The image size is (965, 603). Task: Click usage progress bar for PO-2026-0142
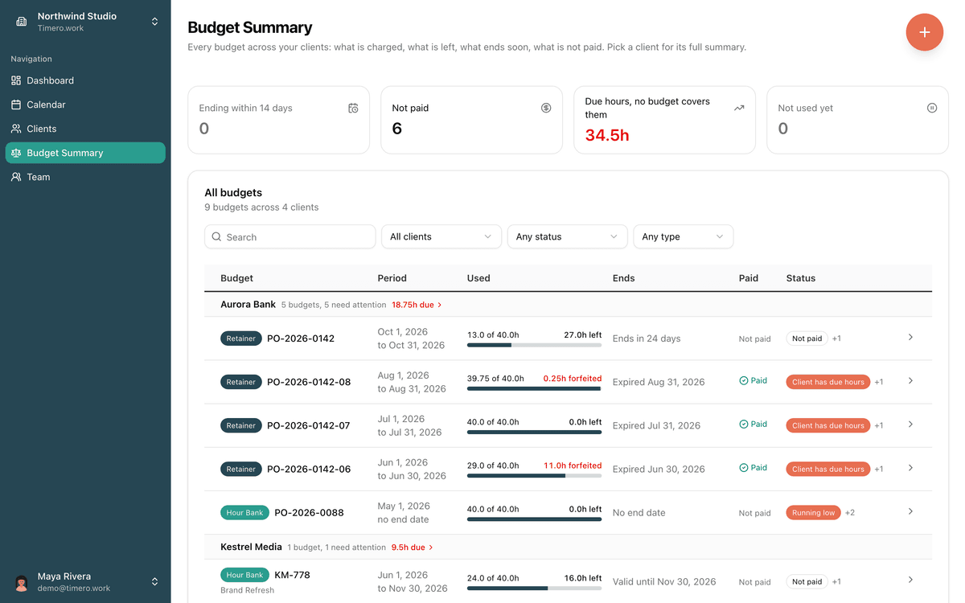coord(534,345)
